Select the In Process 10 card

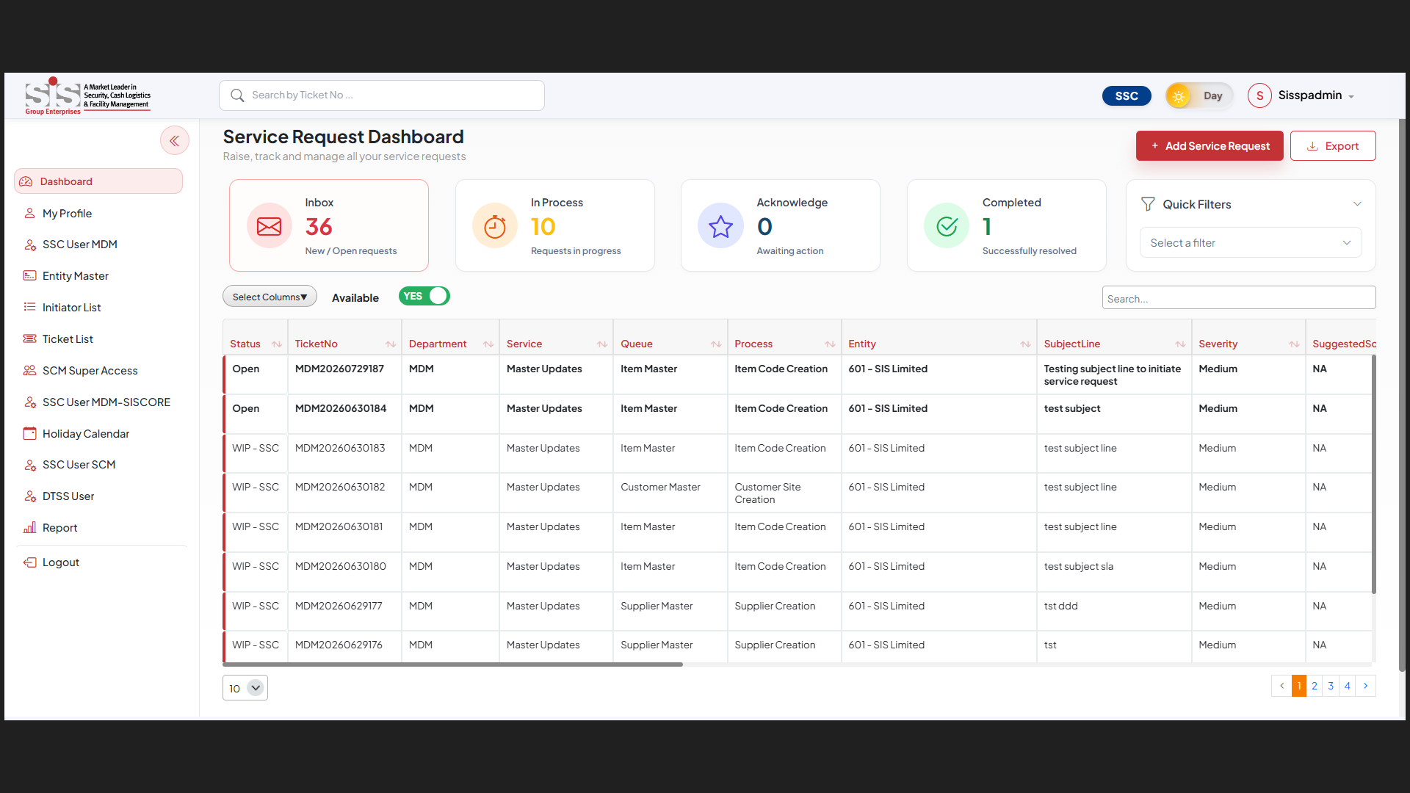[x=555, y=225]
